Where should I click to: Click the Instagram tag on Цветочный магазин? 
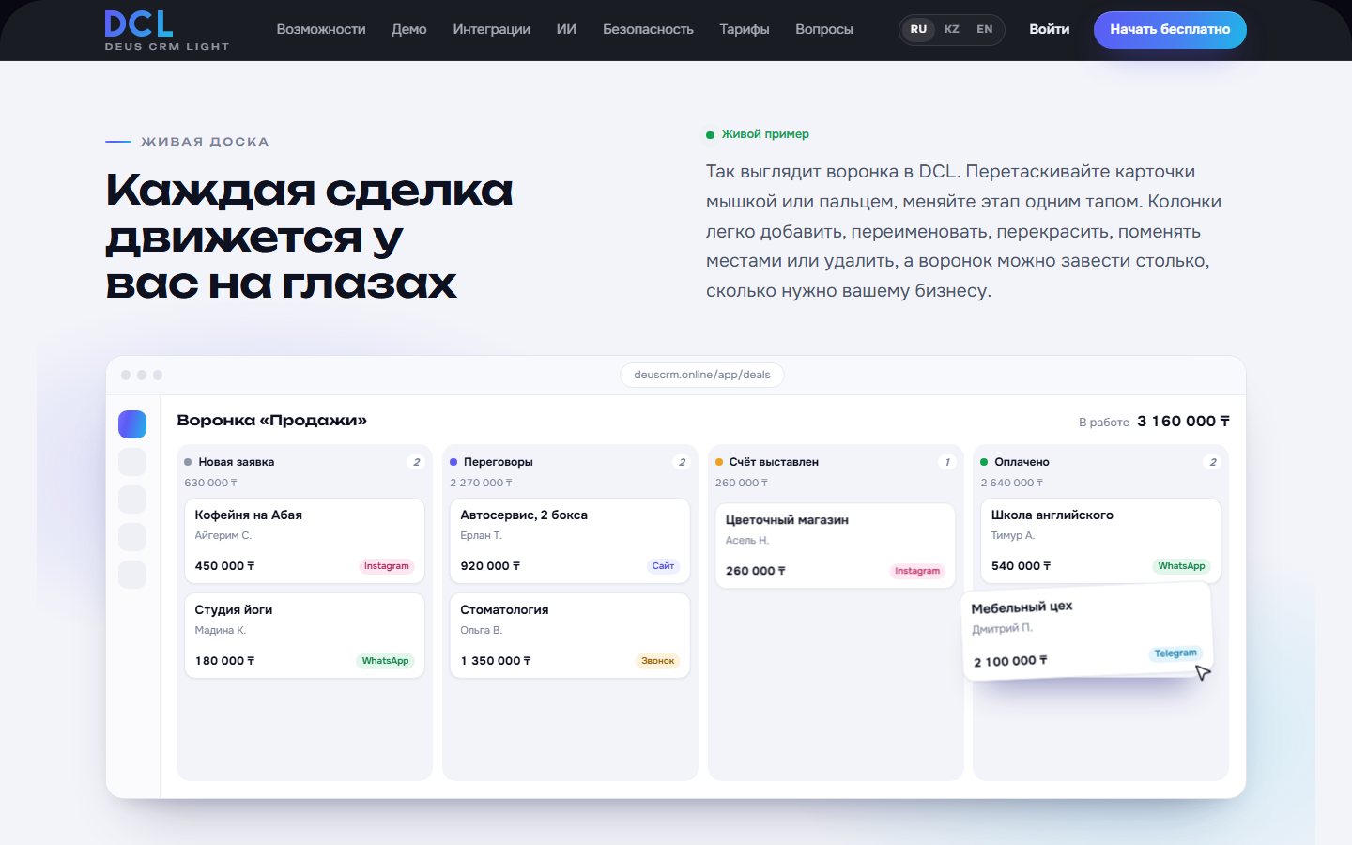coord(917,571)
